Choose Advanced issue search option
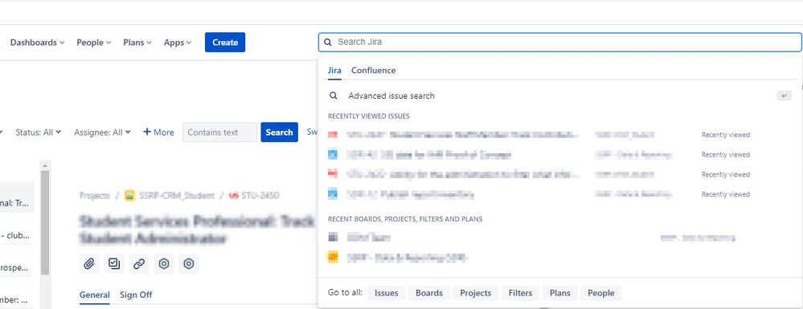Screen dimensions: 803x309 pos(559,96)
